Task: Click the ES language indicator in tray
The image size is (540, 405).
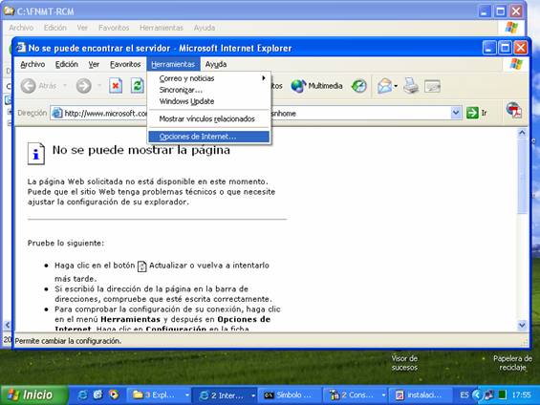Action: click(x=464, y=394)
